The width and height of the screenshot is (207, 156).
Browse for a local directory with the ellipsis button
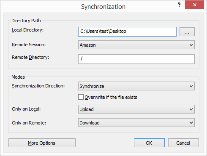pos(187,32)
